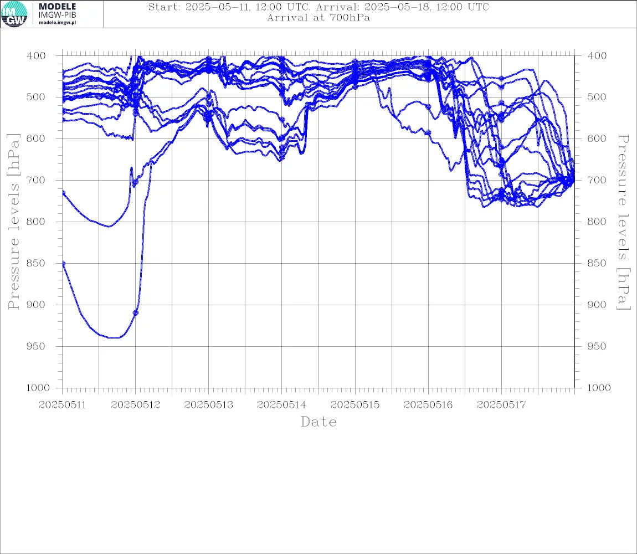Click the left axis 900 label

[x=36, y=305]
